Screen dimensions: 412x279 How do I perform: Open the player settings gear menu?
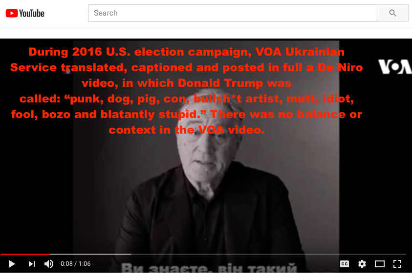click(x=362, y=264)
